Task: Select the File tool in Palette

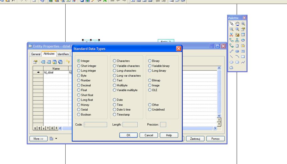Action: point(237,46)
